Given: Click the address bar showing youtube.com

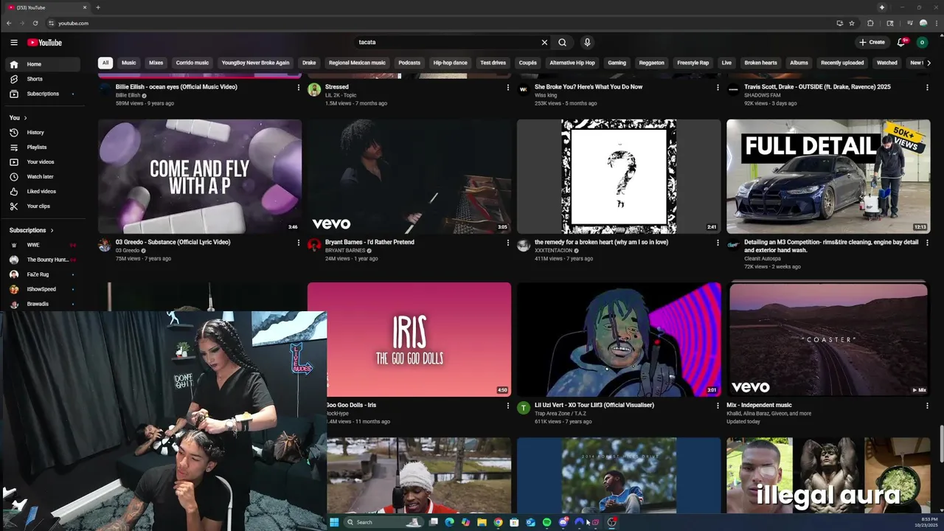Looking at the screenshot, I should [x=442, y=23].
